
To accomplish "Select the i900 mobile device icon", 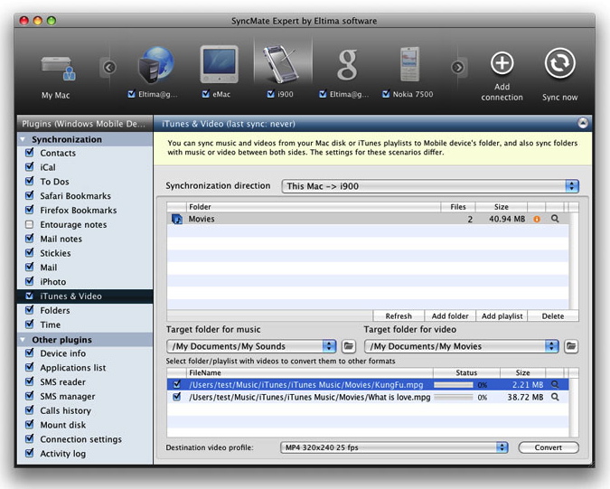I will pyautogui.click(x=281, y=64).
